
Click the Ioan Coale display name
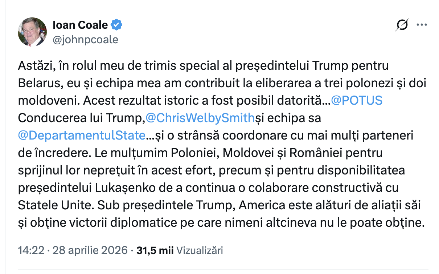(x=80, y=25)
